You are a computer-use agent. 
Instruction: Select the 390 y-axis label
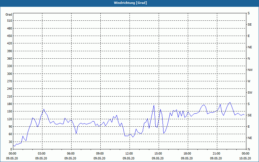tap(10, 51)
